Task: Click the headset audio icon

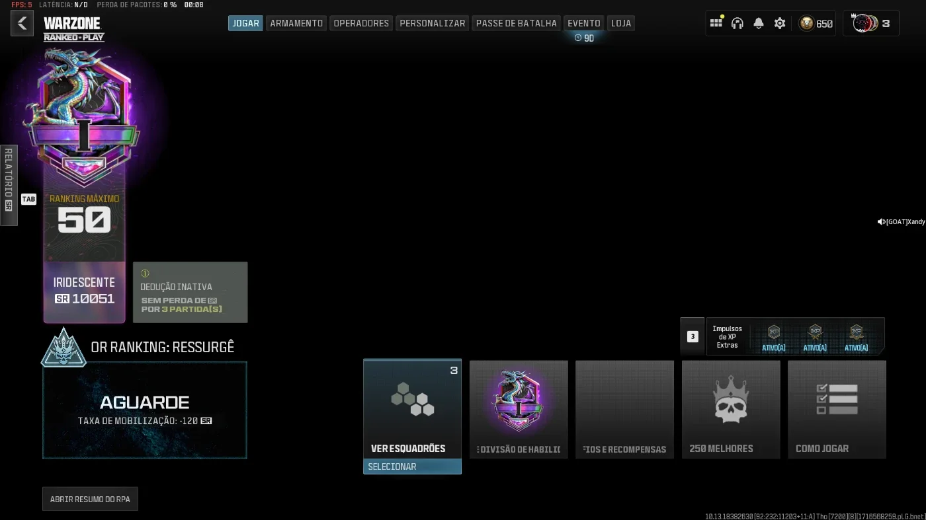Action: coord(737,23)
